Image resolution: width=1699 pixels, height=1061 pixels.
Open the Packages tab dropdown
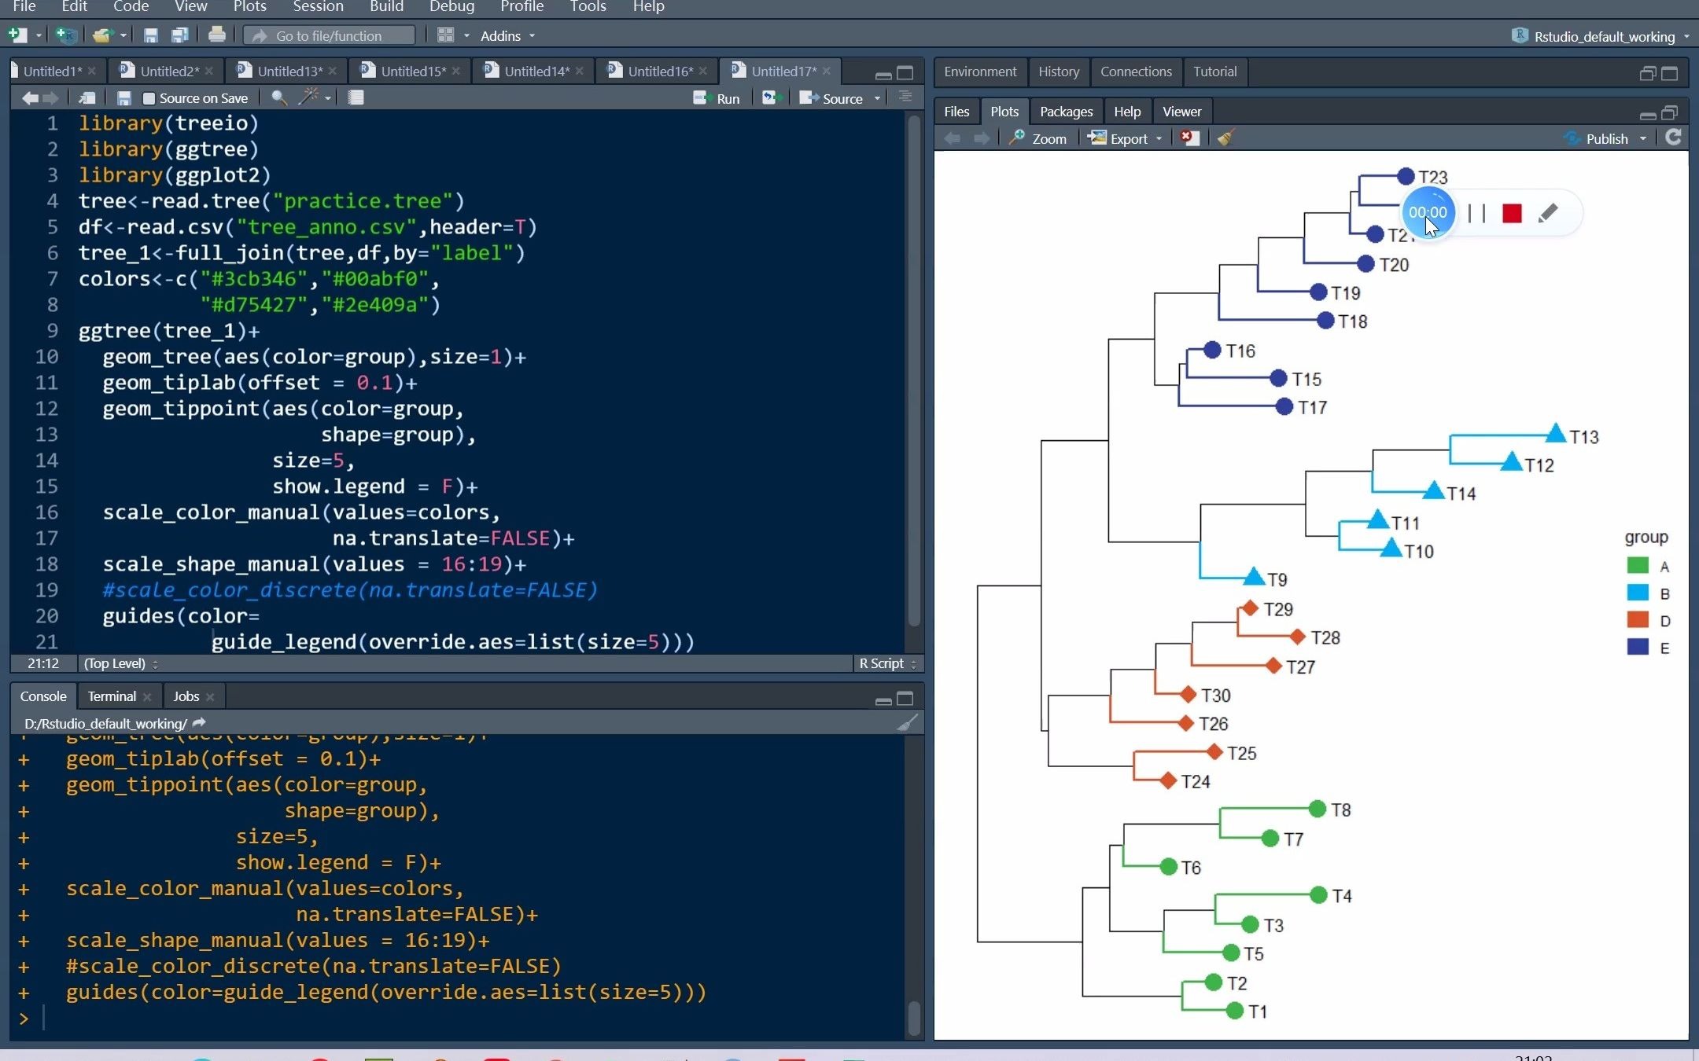coord(1064,112)
